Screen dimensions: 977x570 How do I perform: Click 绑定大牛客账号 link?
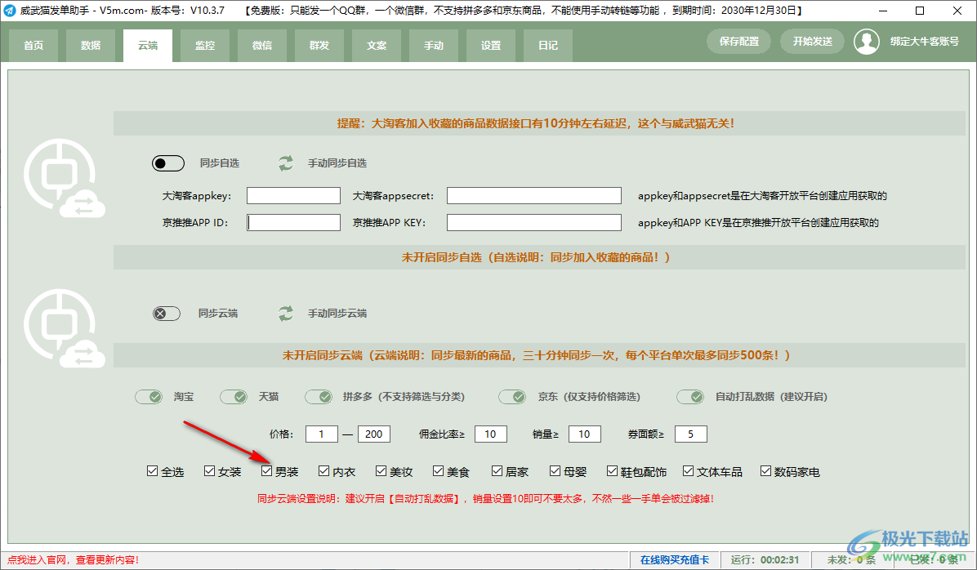click(924, 41)
